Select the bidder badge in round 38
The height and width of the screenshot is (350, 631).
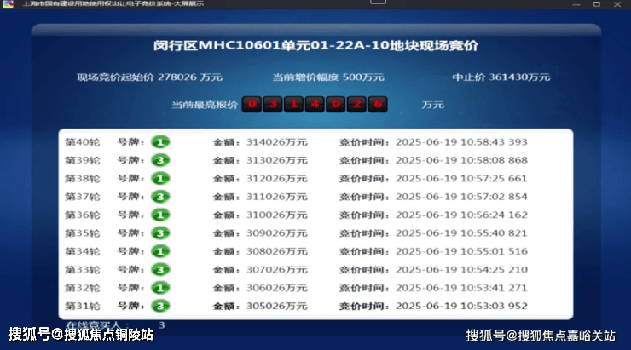point(160,179)
